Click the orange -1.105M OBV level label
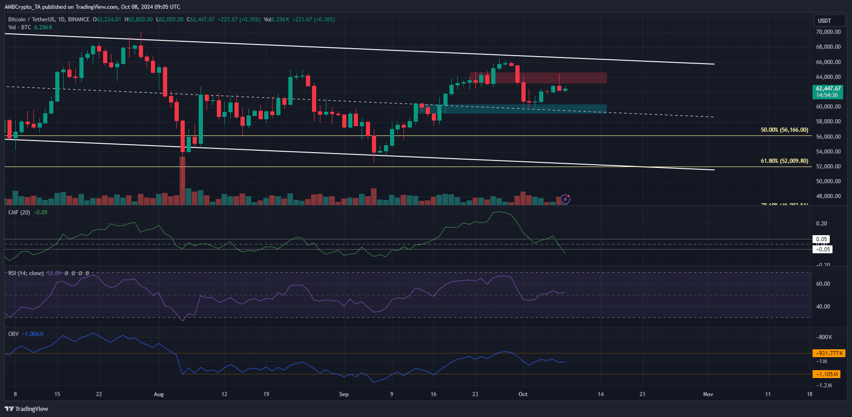 tap(826, 374)
